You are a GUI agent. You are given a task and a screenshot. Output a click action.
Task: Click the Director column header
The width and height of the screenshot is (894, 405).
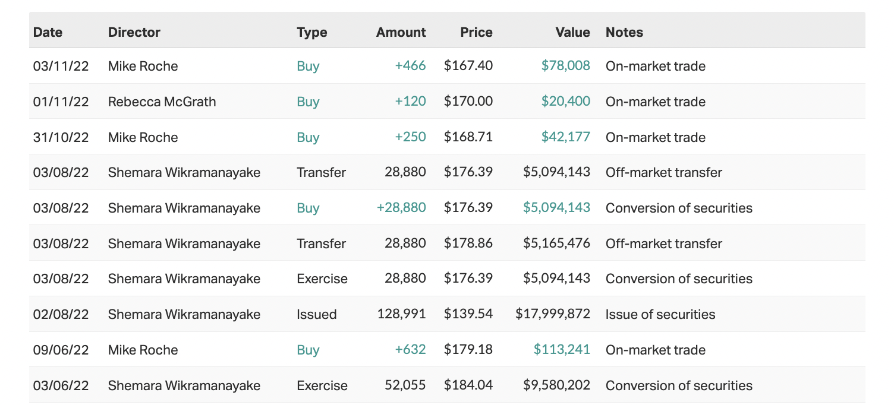click(x=134, y=32)
